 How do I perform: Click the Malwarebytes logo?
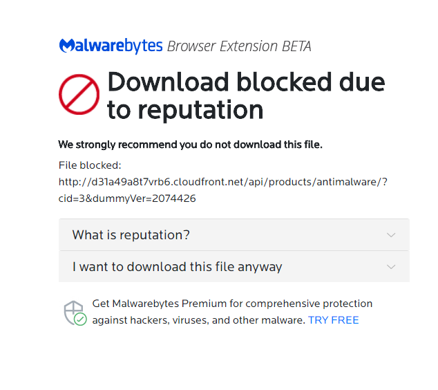pyautogui.click(x=111, y=46)
